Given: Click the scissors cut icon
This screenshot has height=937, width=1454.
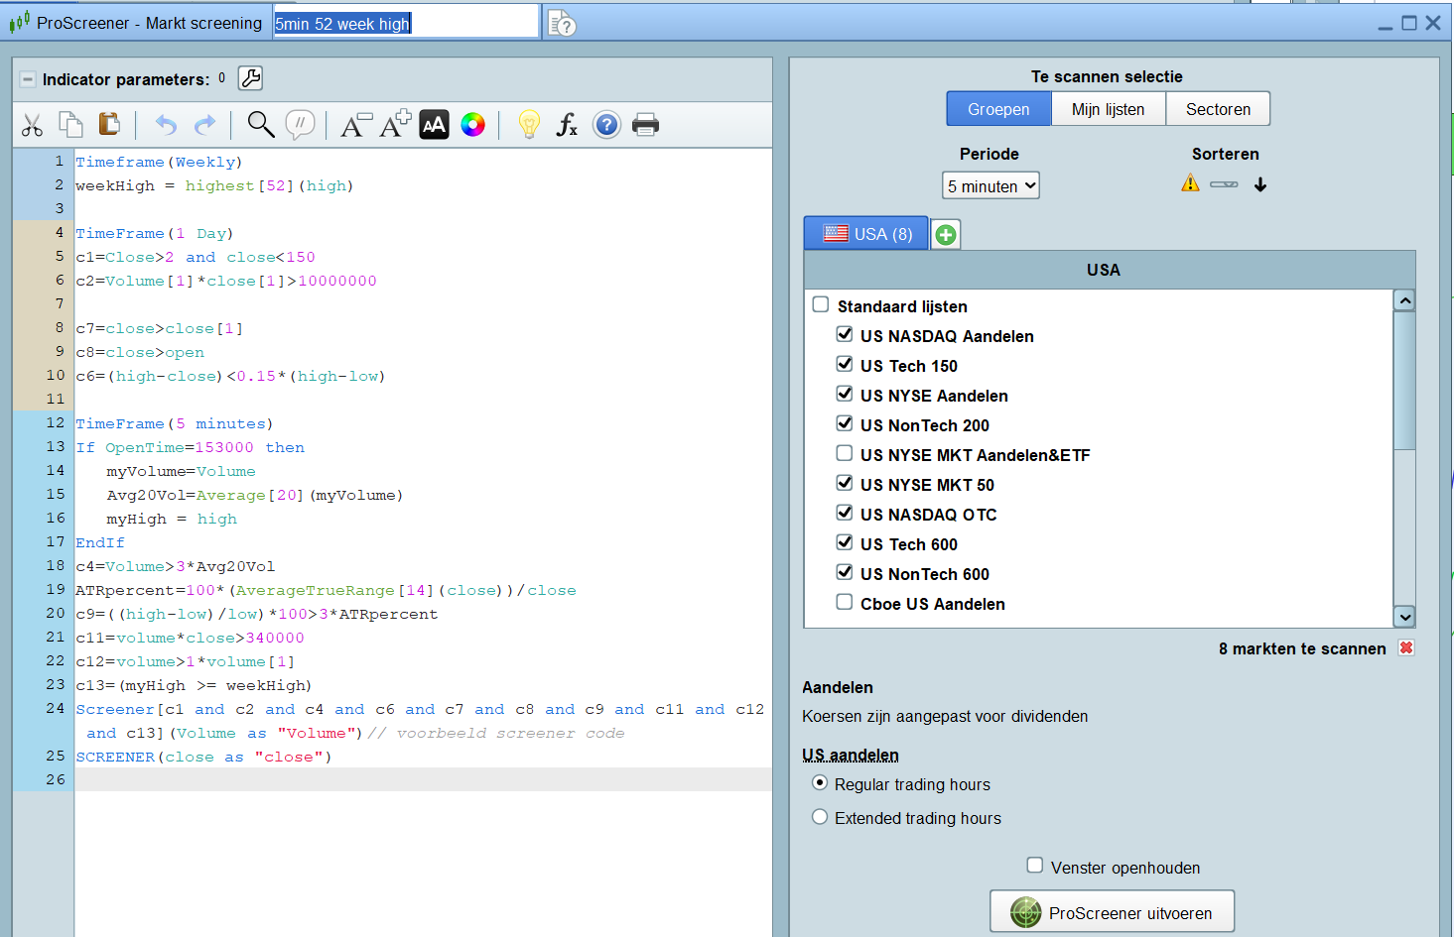Looking at the screenshot, I should pos(32,125).
